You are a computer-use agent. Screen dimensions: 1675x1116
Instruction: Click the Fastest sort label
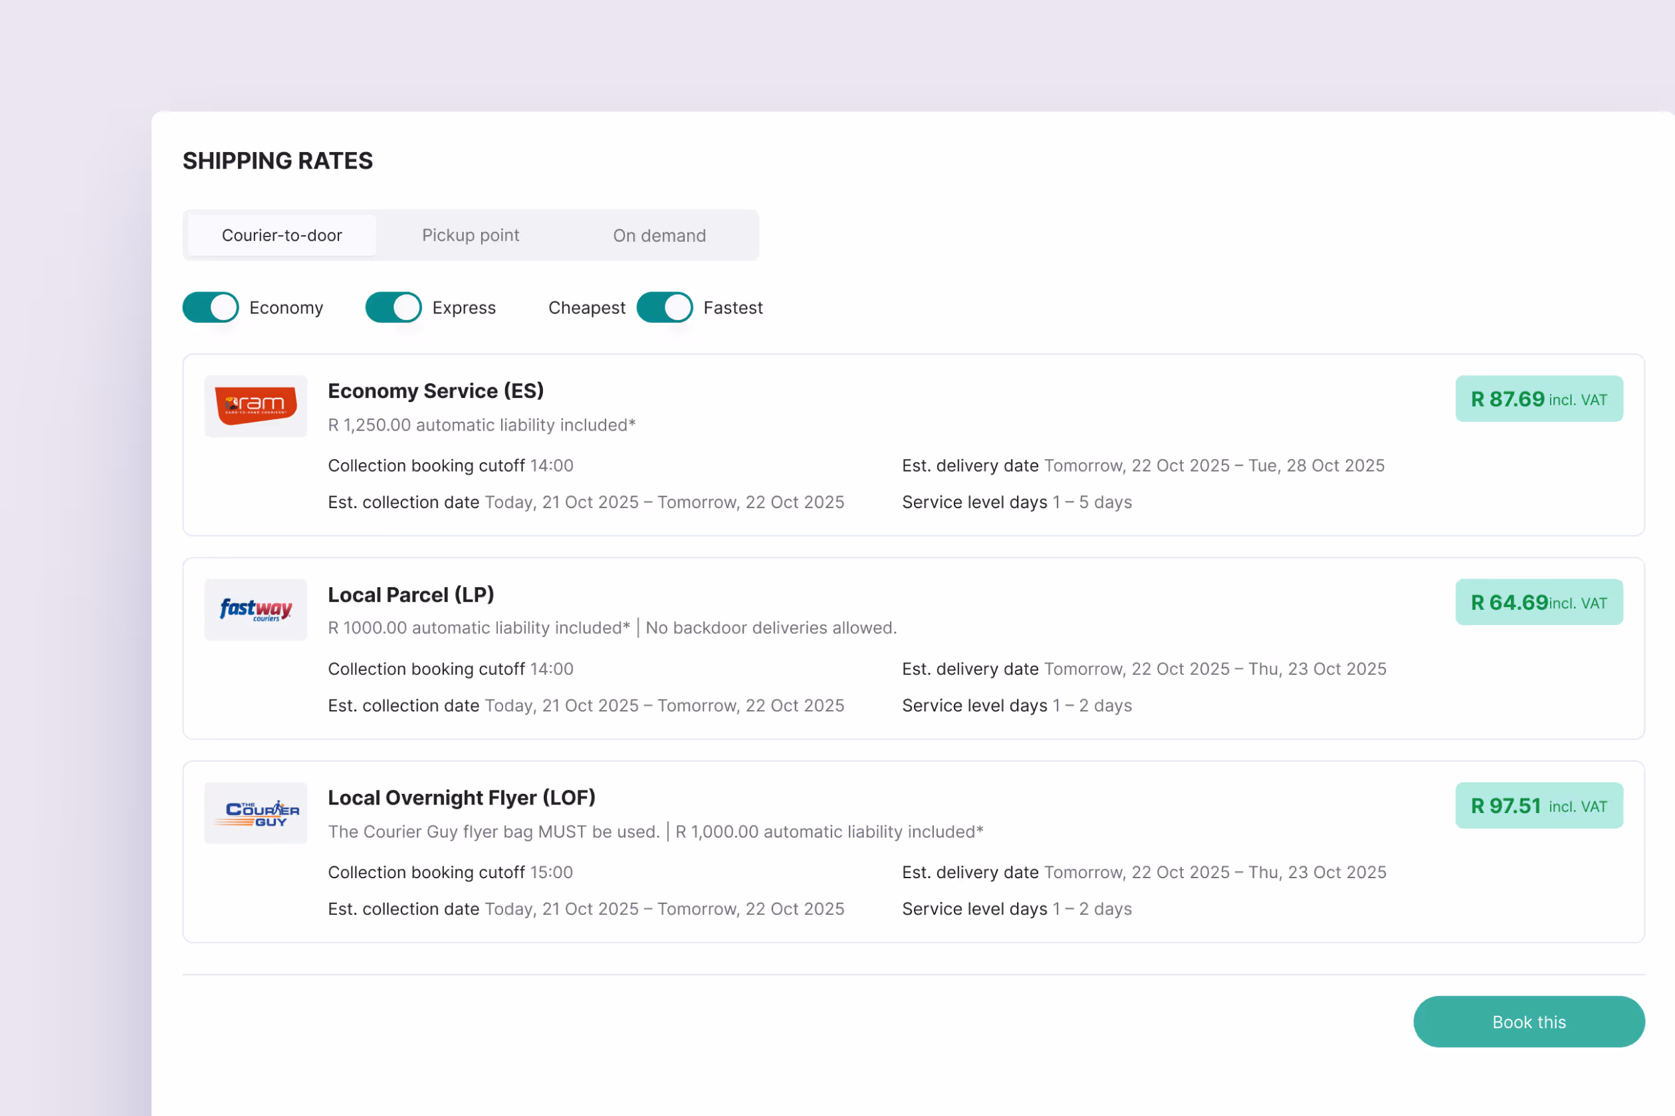(732, 308)
